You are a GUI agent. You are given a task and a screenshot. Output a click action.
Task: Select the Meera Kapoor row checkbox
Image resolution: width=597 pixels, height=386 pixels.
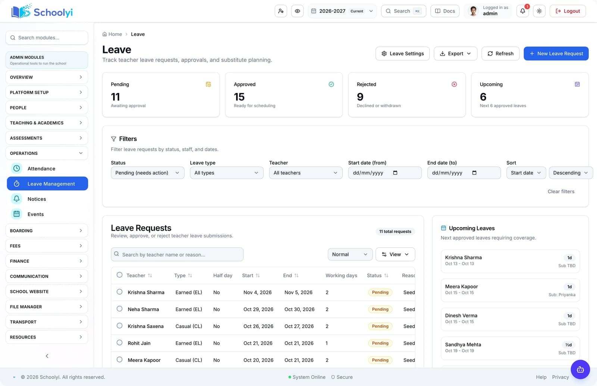119,359
